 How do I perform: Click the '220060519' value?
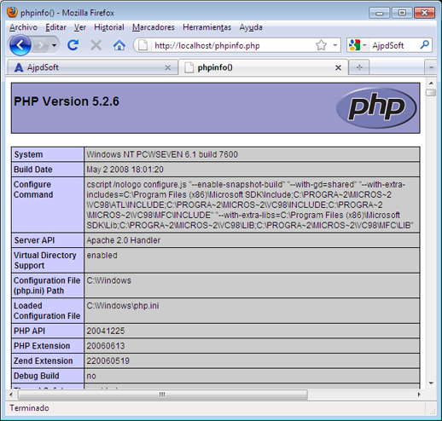tap(108, 360)
